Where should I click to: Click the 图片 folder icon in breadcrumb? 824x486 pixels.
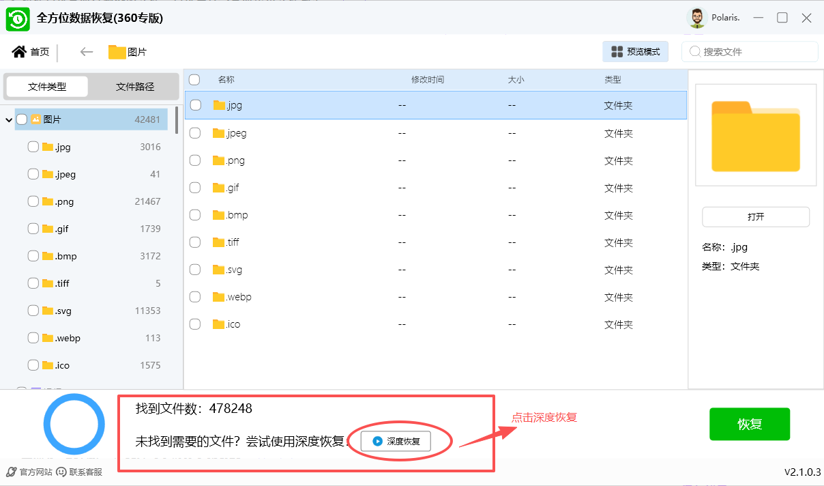[117, 52]
